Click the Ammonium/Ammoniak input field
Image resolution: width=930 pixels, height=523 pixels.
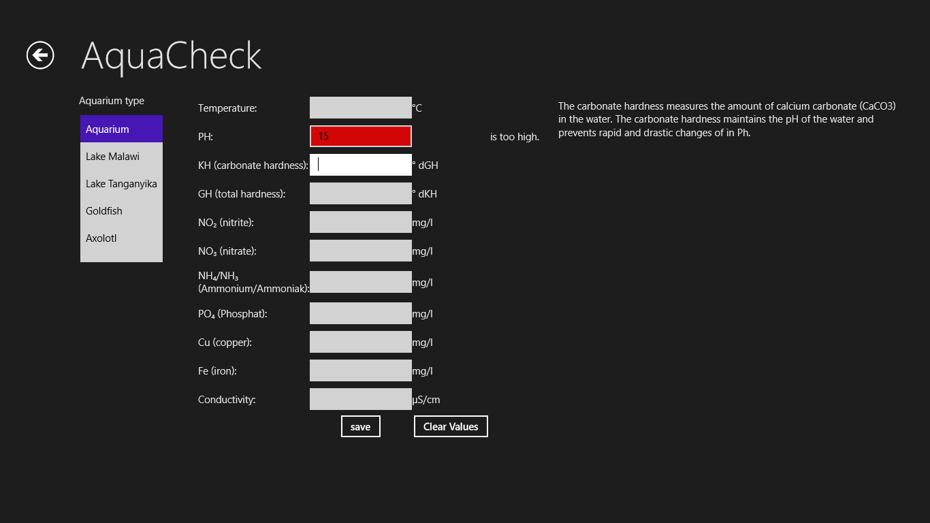point(360,282)
